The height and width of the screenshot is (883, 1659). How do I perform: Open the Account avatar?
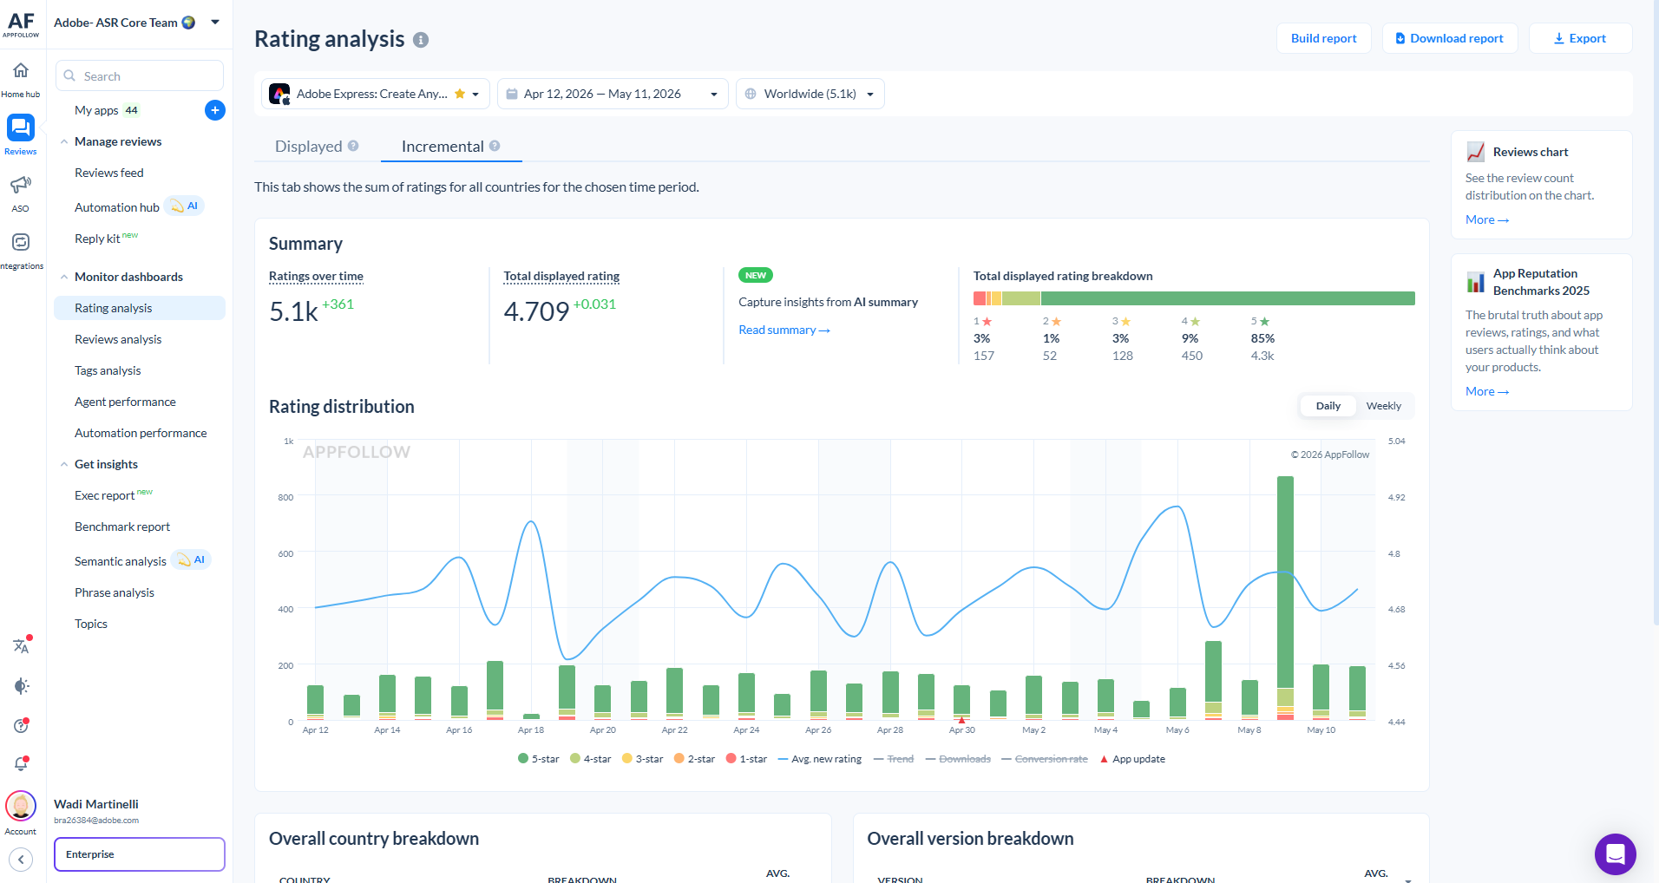[x=21, y=806]
